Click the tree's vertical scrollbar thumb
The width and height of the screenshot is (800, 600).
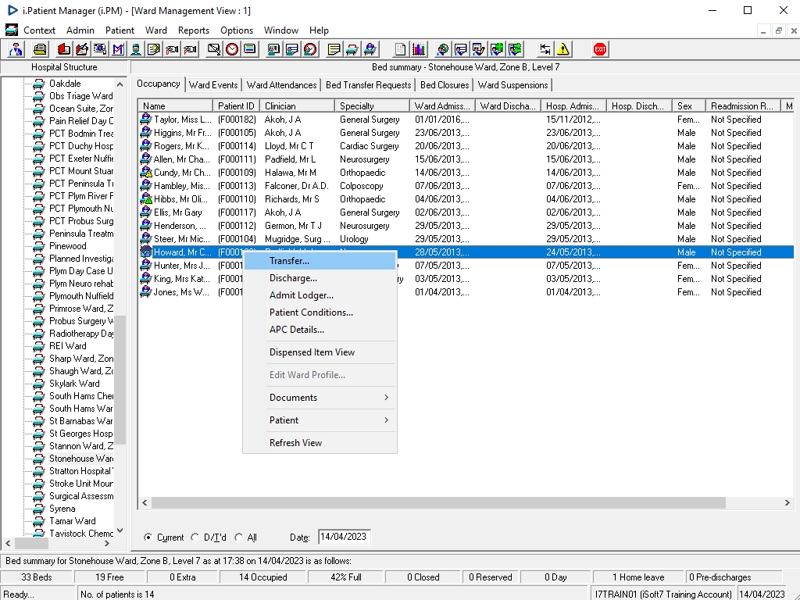(x=120, y=380)
